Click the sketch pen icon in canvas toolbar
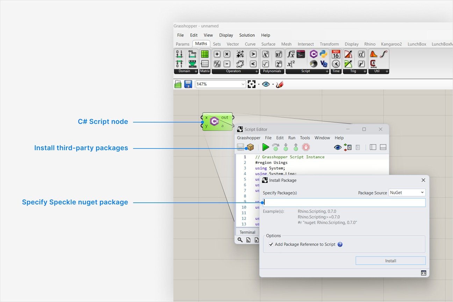 click(x=279, y=84)
